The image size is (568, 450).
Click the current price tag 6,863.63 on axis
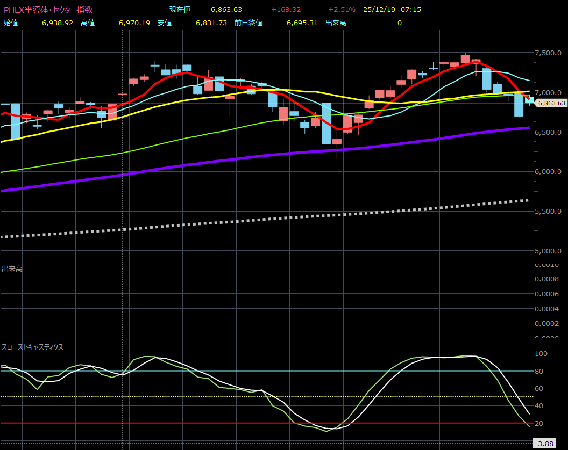click(x=551, y=103)
